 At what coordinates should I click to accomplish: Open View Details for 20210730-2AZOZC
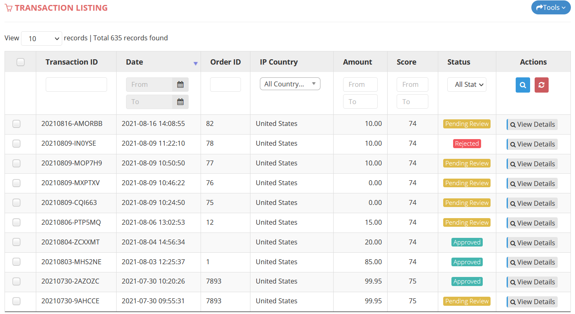click(532, 282)
